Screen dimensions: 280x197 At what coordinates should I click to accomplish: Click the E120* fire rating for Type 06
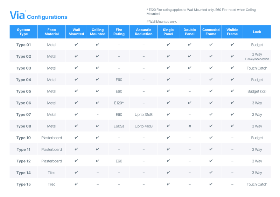click(119, 103)
